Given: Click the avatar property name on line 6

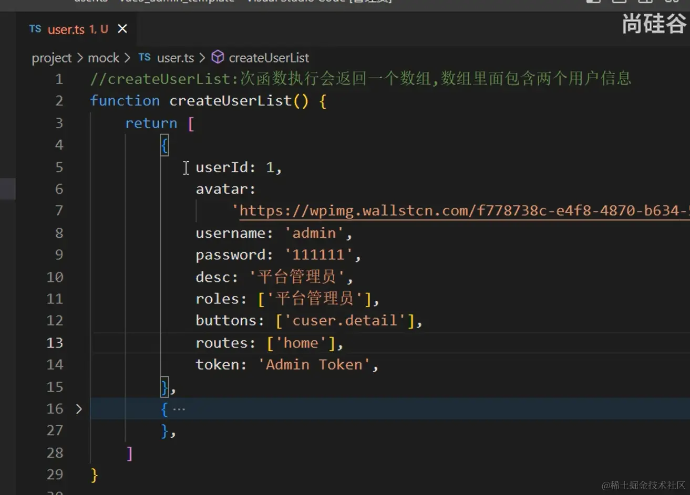Looking at the screenshot, I should [222, 189].
